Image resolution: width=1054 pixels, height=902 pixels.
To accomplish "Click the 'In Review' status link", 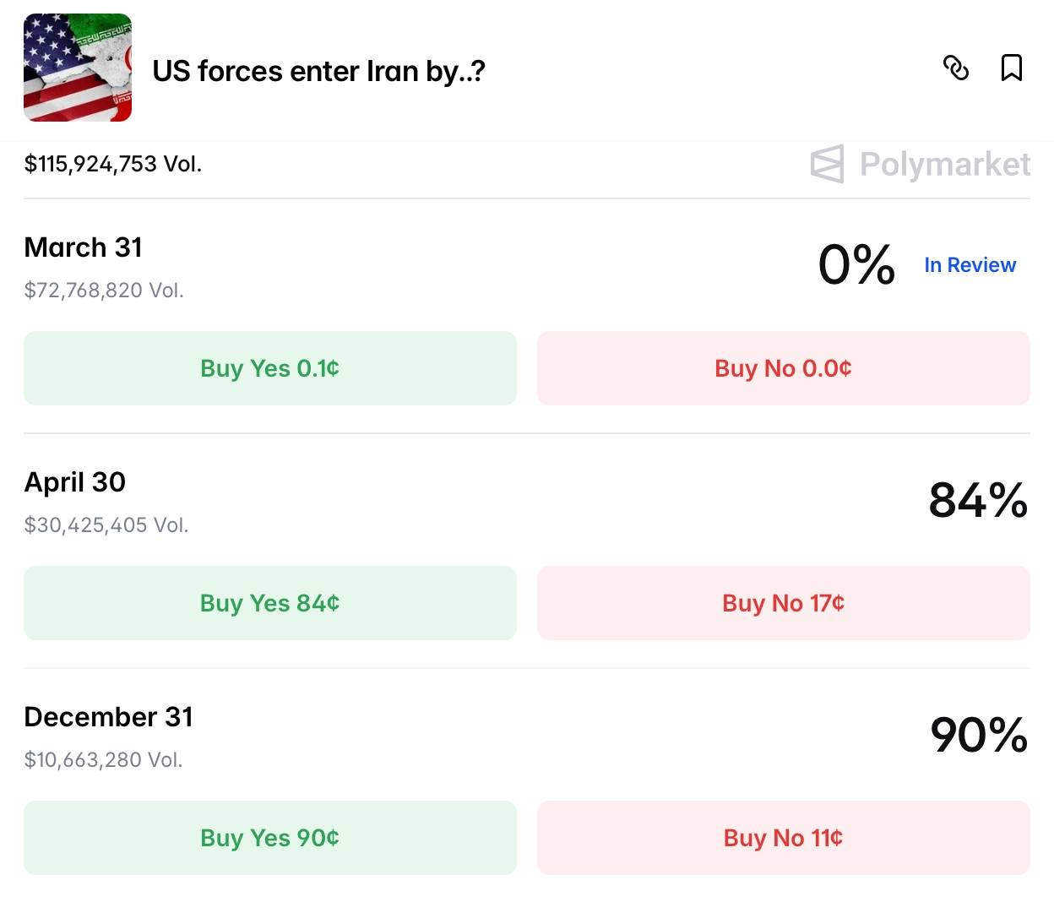I will 970,265.
